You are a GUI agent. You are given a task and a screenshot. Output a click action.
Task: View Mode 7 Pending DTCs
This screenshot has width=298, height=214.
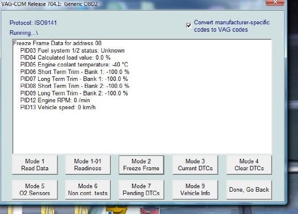(141, 190)
